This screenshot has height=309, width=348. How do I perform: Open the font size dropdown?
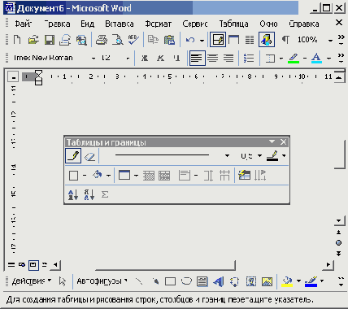point(128,58)
